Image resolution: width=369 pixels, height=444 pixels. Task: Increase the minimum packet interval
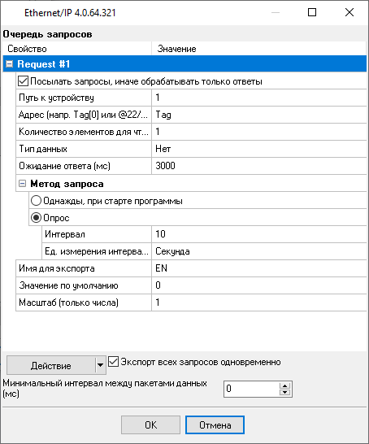(285, 385)
